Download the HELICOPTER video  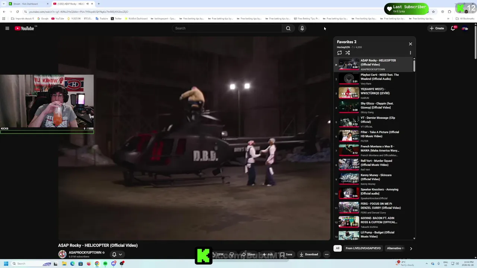[x=309, y=254]
